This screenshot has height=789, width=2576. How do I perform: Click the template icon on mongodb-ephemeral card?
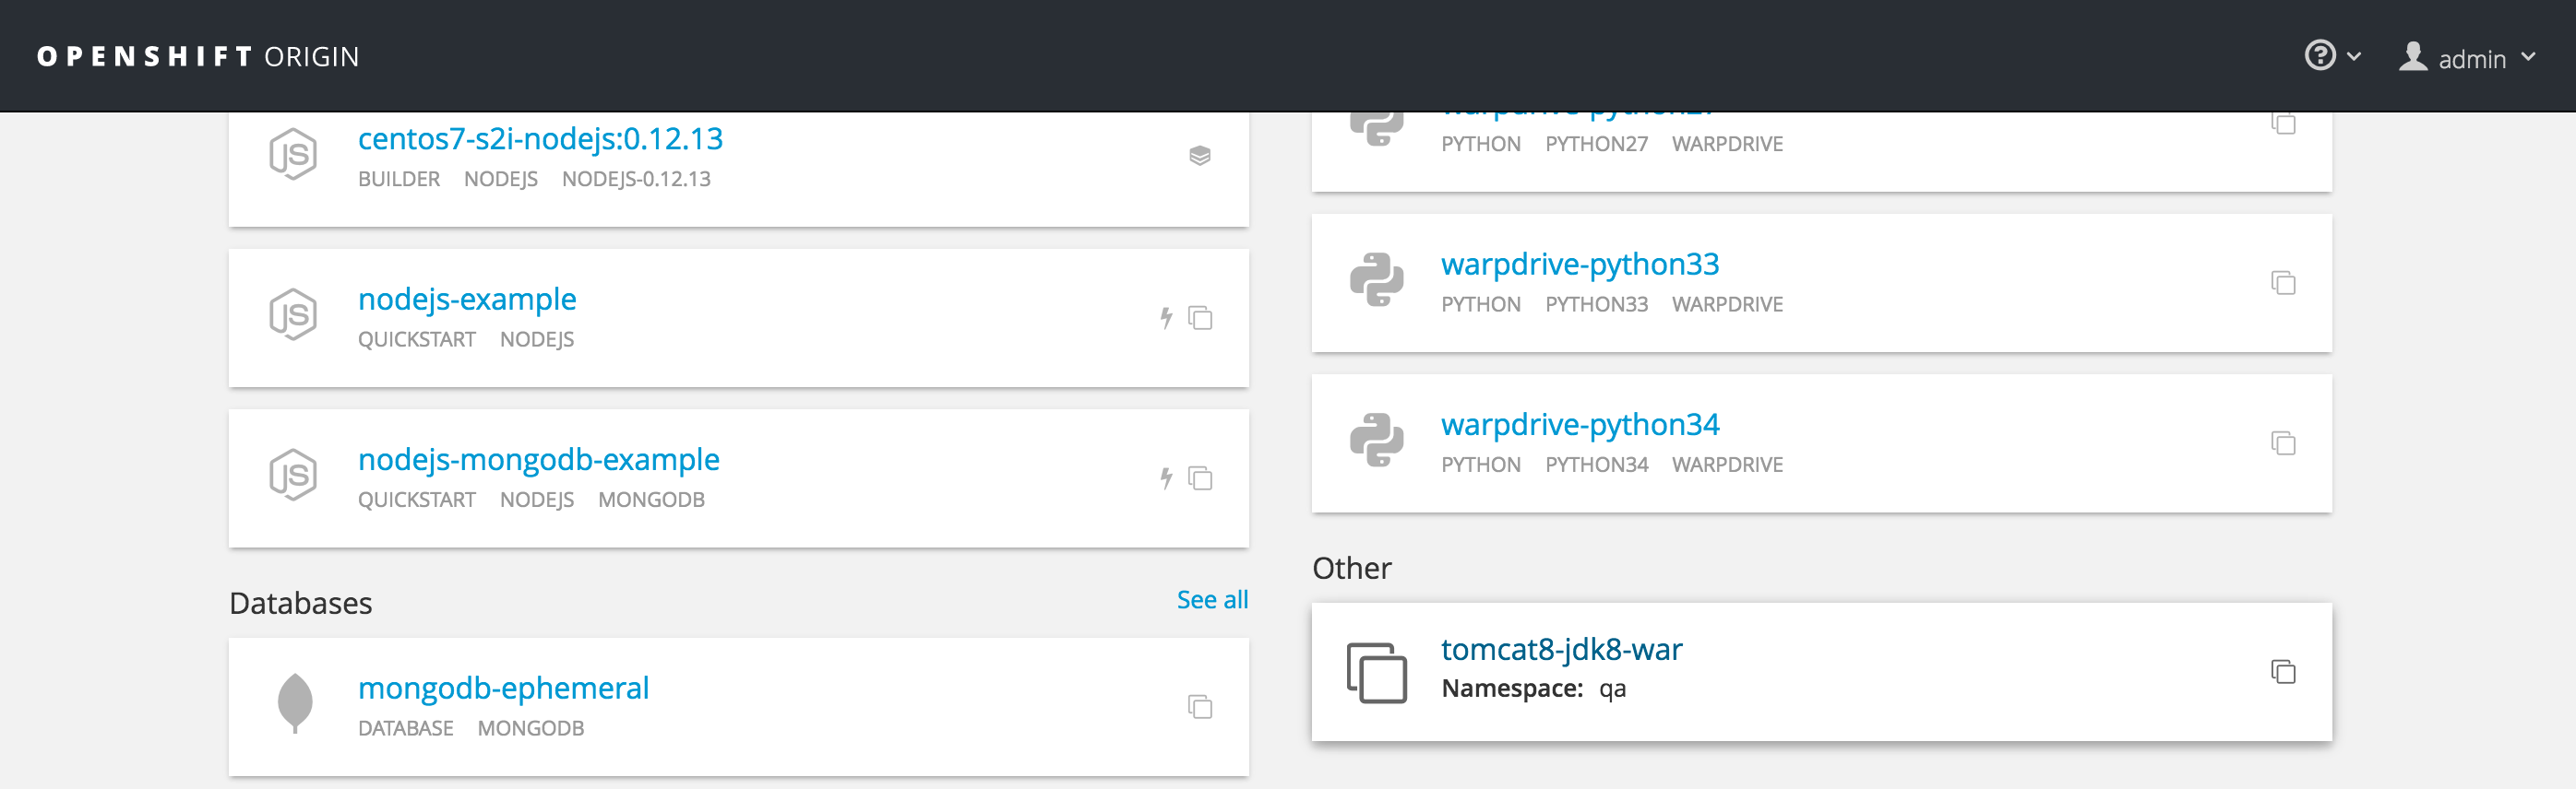[x=1200, y=707]
